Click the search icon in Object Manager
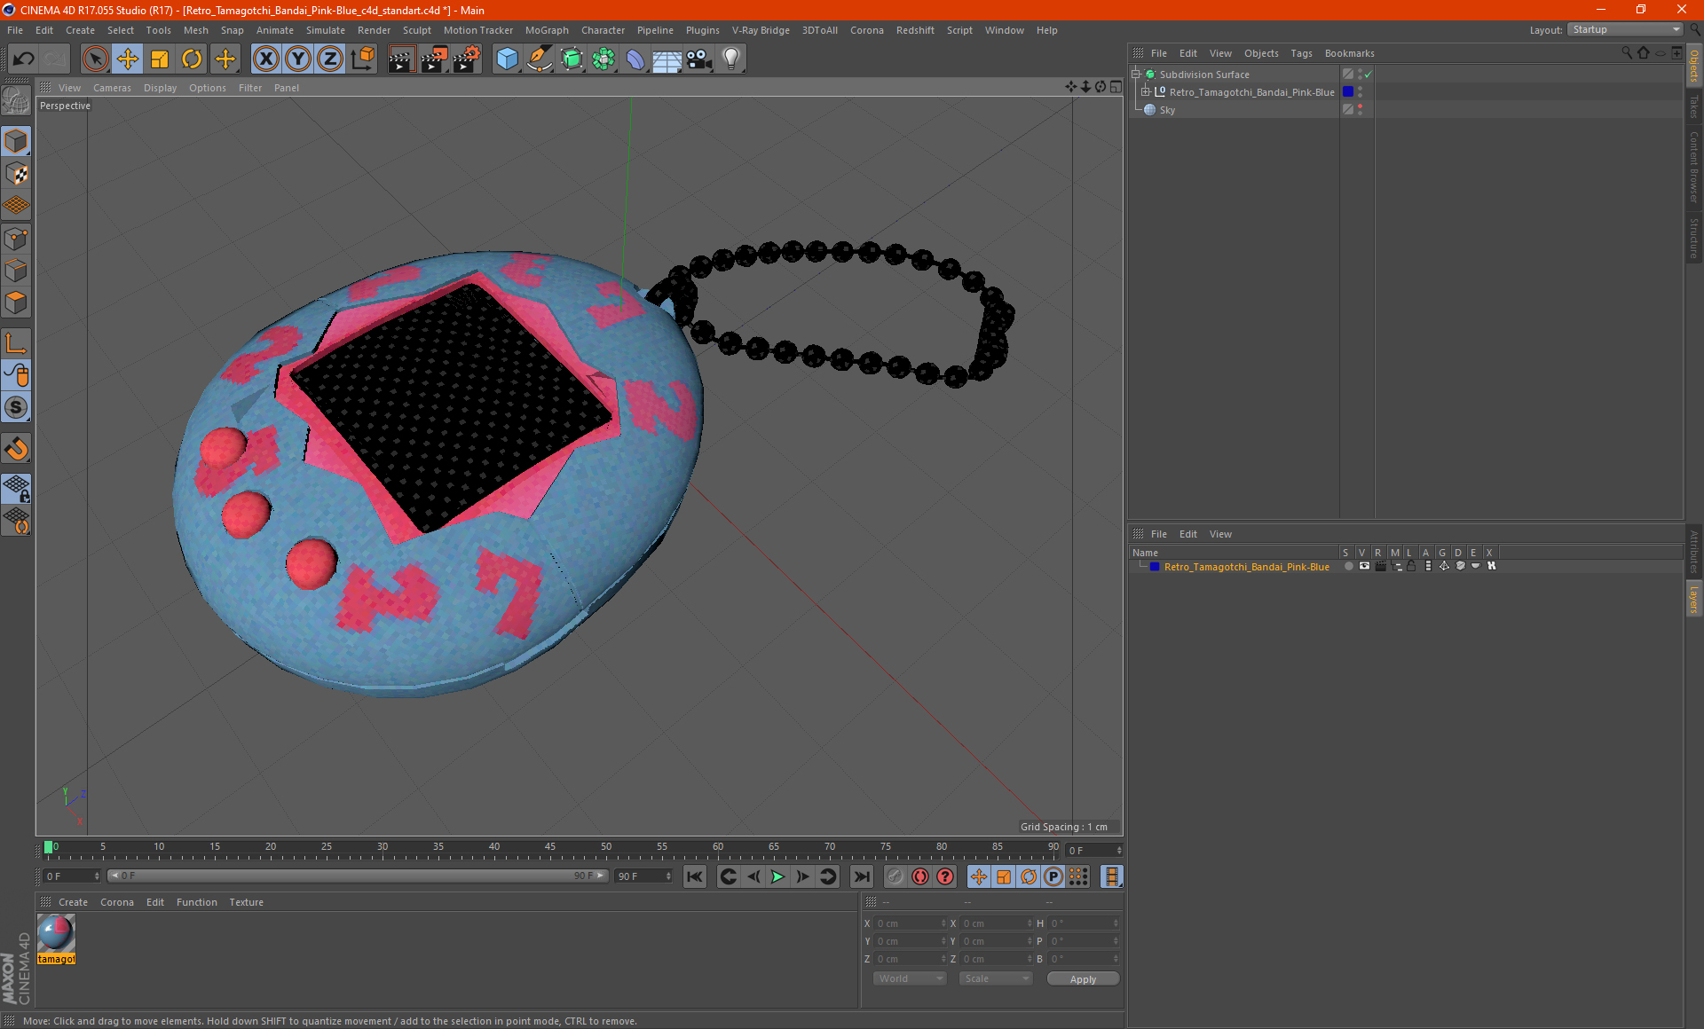 coord(1626,53)
